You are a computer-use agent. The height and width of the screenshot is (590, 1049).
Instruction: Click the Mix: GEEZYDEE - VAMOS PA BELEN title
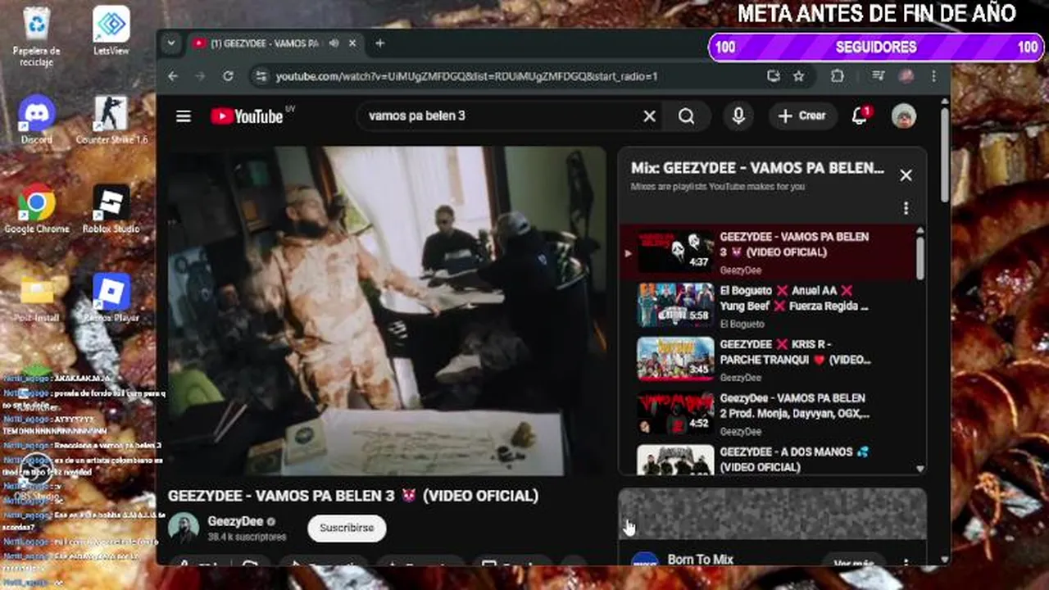pos(757,168)
